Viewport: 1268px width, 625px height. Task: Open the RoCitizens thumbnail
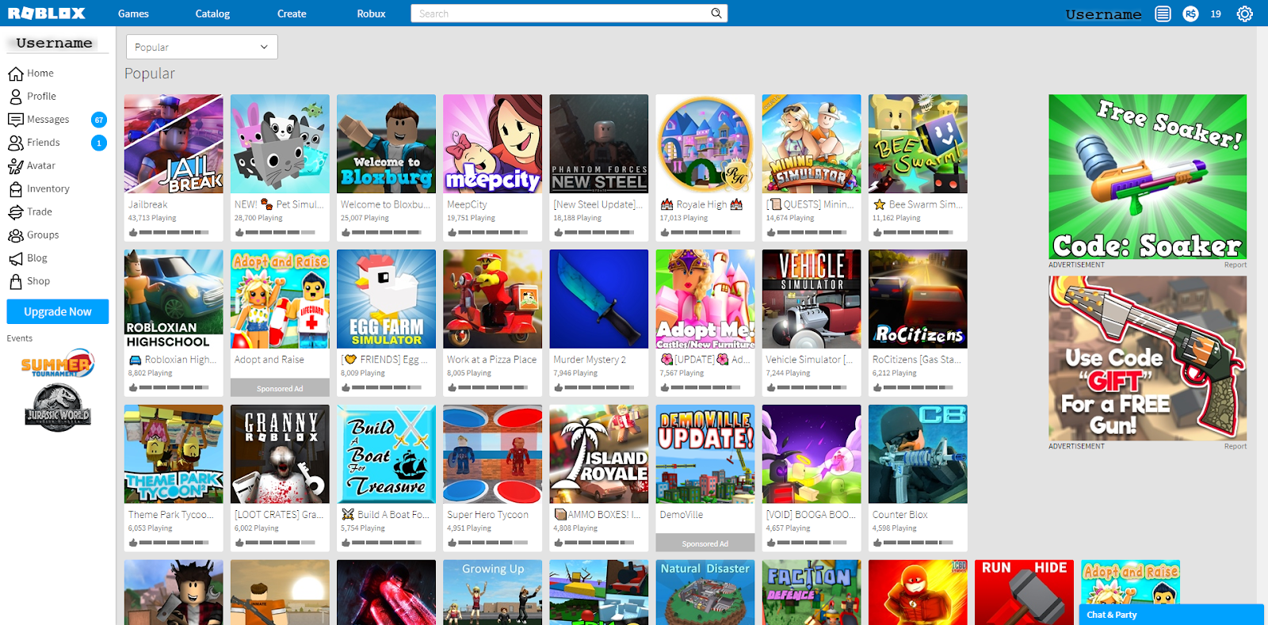918,299
